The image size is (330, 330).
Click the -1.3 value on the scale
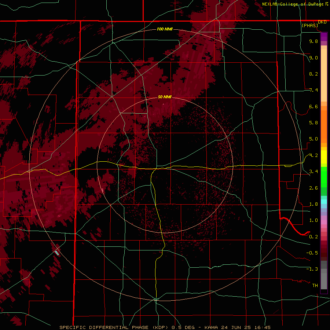pyautogui.click(x=312, y=269)
